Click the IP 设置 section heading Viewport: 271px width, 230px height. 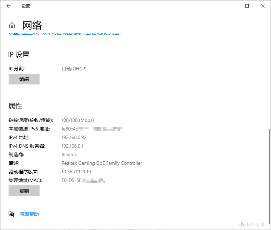(19, 54)
